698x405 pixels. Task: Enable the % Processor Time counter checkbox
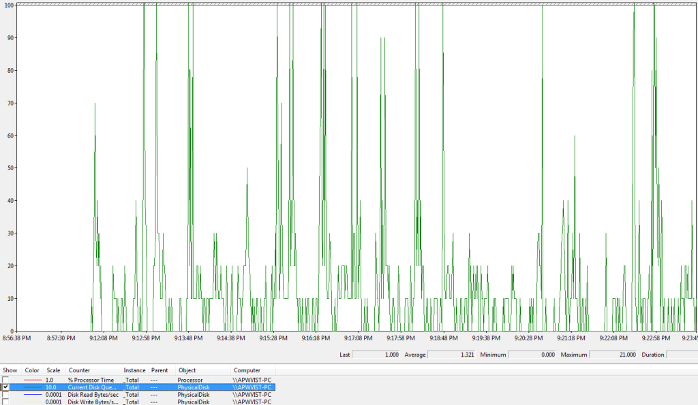point(5,380)
